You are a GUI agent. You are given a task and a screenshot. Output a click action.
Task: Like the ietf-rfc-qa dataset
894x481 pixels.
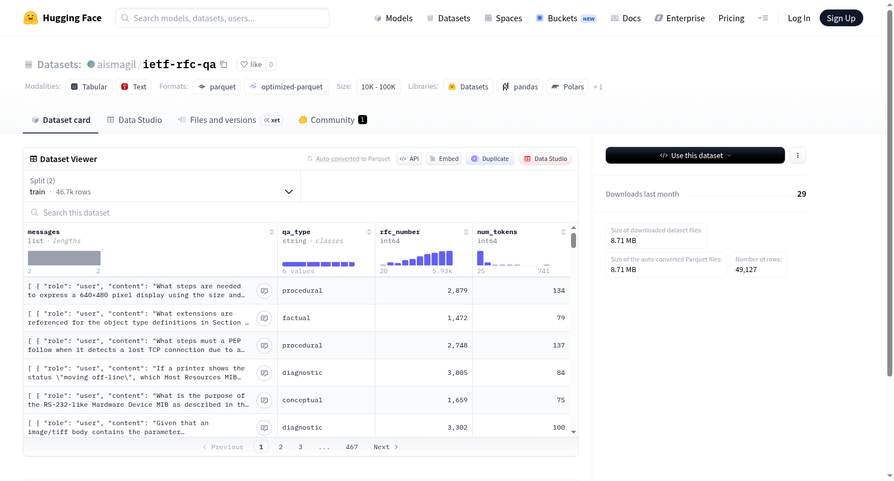251,64
